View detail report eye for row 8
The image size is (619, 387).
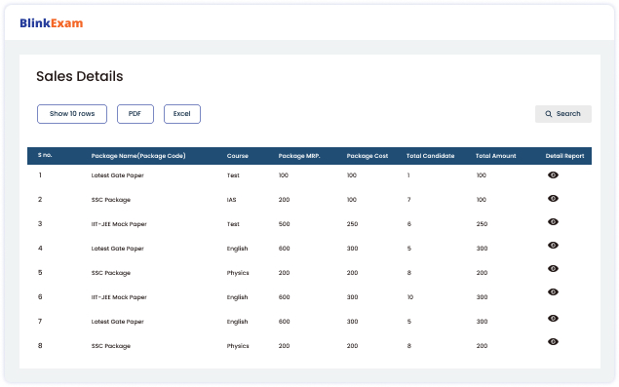pyautogui.click(x=553, y=341)
